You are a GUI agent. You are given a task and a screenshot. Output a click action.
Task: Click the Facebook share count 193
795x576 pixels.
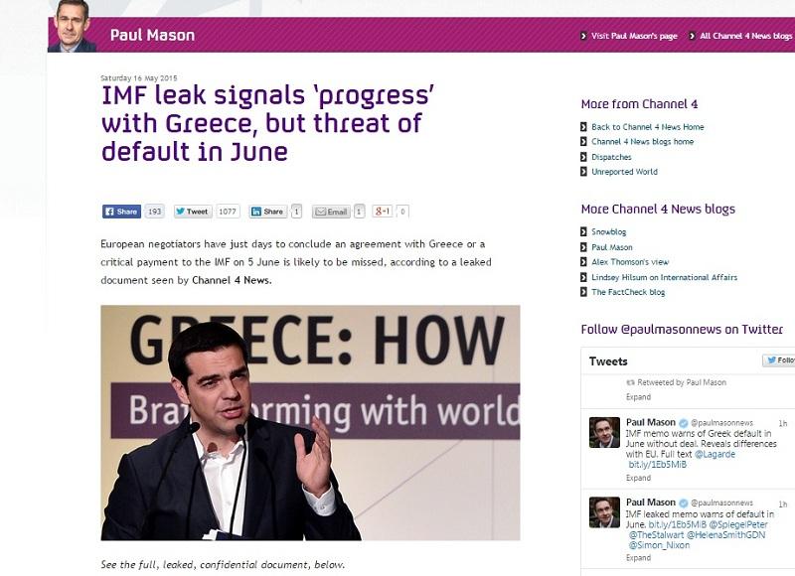point(155,212)
